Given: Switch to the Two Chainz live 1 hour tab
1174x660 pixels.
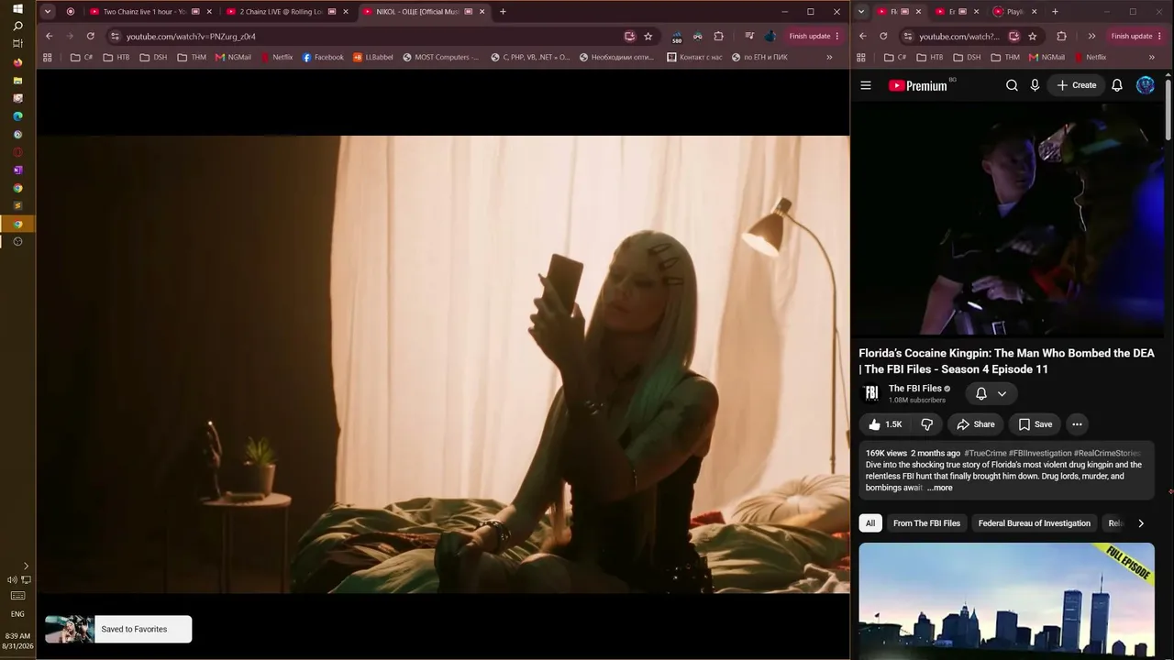Looking at the screenshot, I should (x=146, y=12).
